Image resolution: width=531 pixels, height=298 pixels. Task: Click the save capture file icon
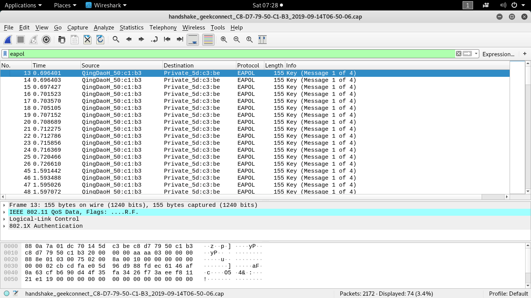click(x=75, y=40)
